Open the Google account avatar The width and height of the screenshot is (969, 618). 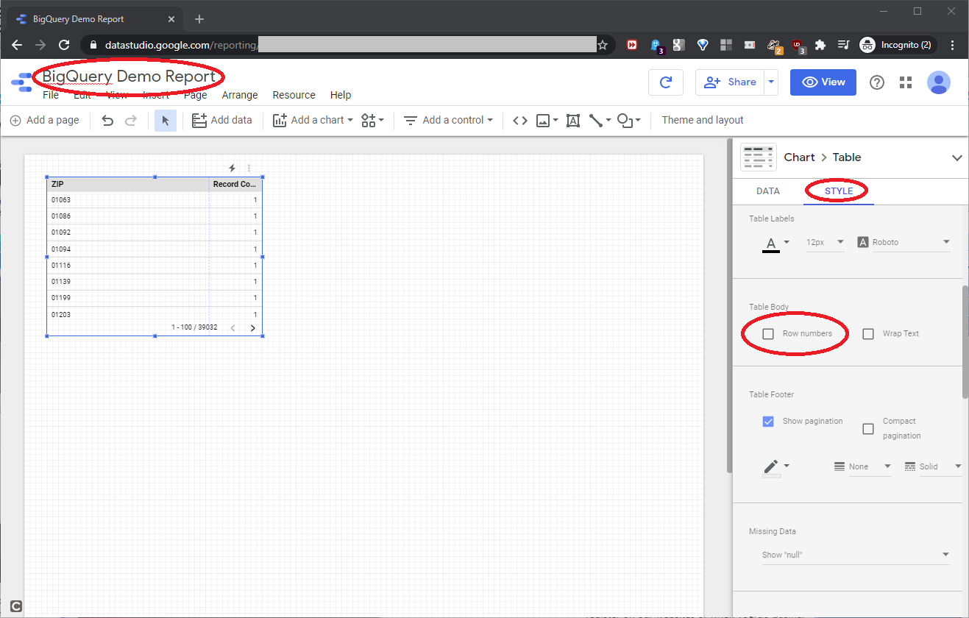[x=938, y=82]
